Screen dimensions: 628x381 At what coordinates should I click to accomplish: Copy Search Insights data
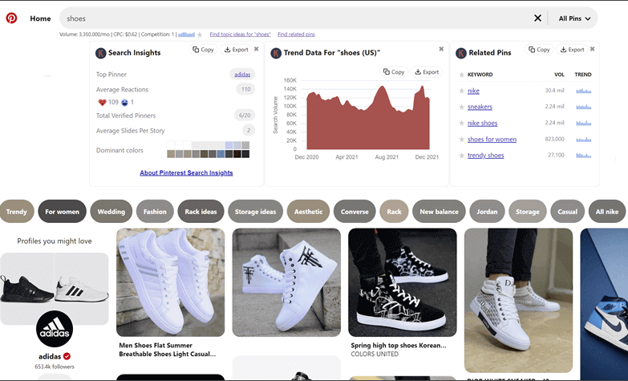click(x=203, y=50)
